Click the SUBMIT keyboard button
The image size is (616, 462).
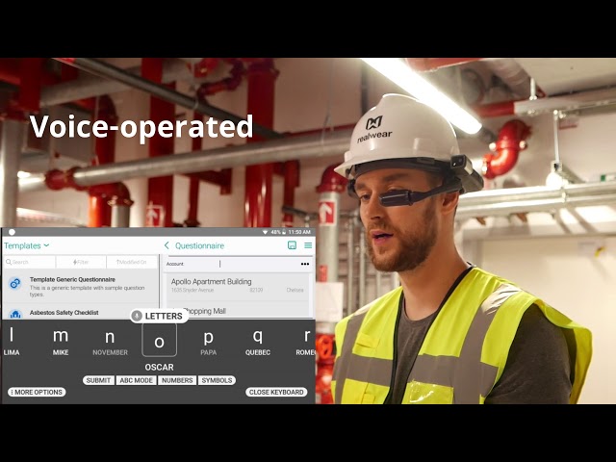(98, 380)
